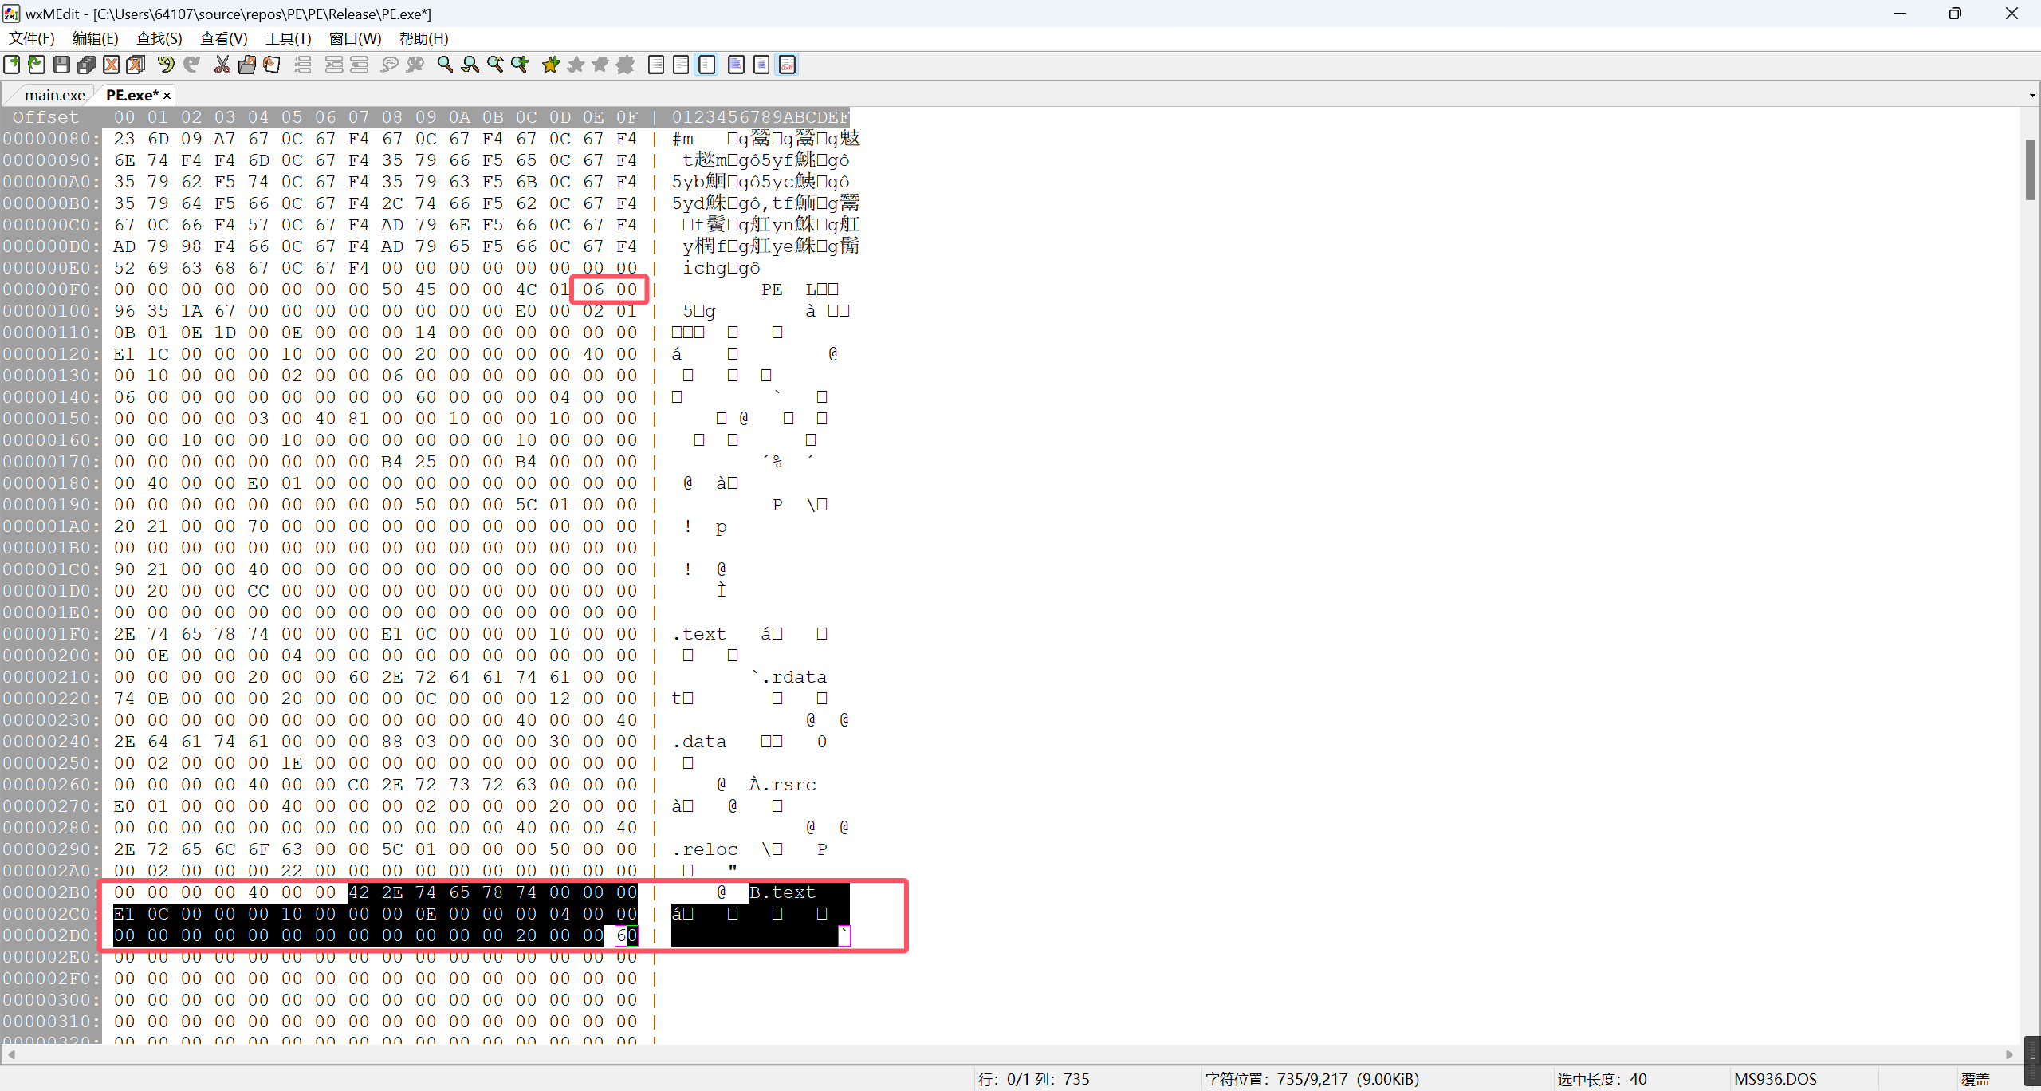Click the Open file toolbar icon
2041x1091 pixels.
37,65
